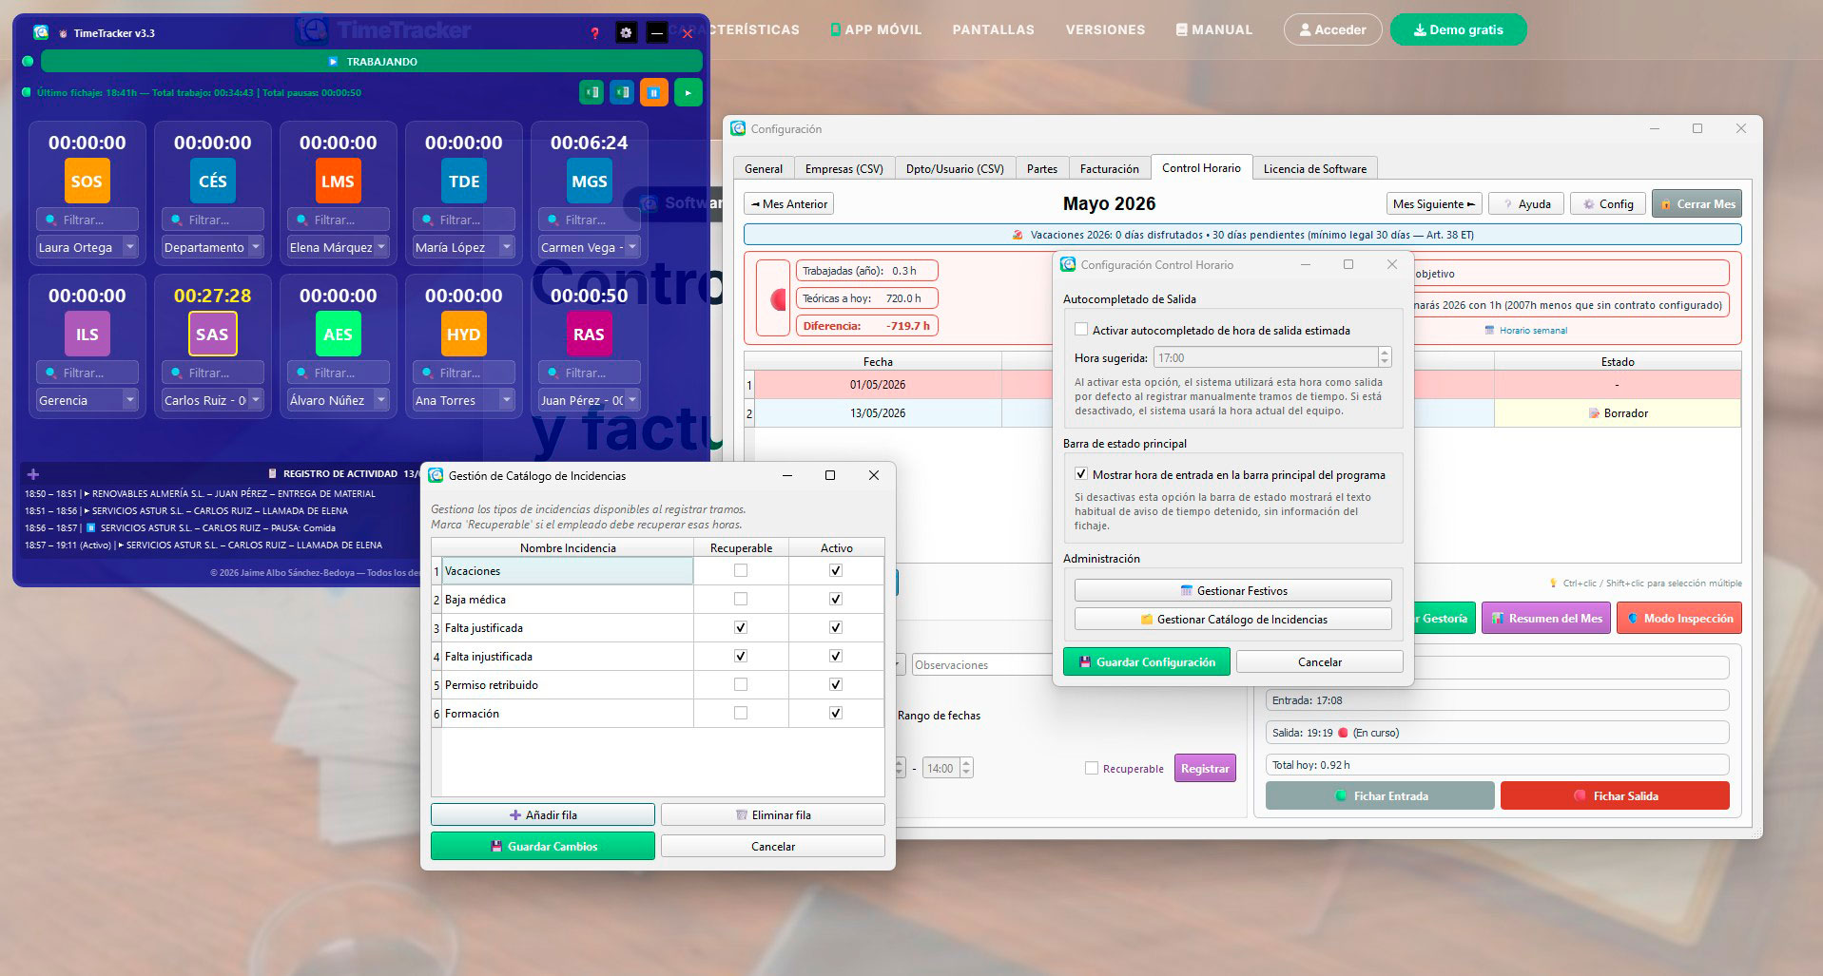This screenshot has height=976, width=1823.
Task: Click the green Excel export icon in TimeTracker
Action: point(592,92)
